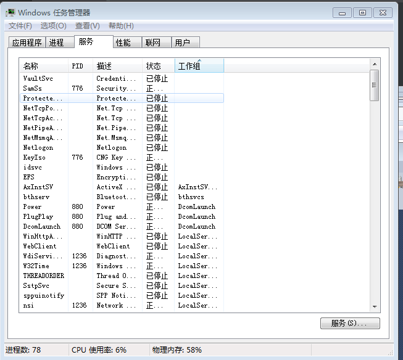Select the EFS service row

pos(122,177)
